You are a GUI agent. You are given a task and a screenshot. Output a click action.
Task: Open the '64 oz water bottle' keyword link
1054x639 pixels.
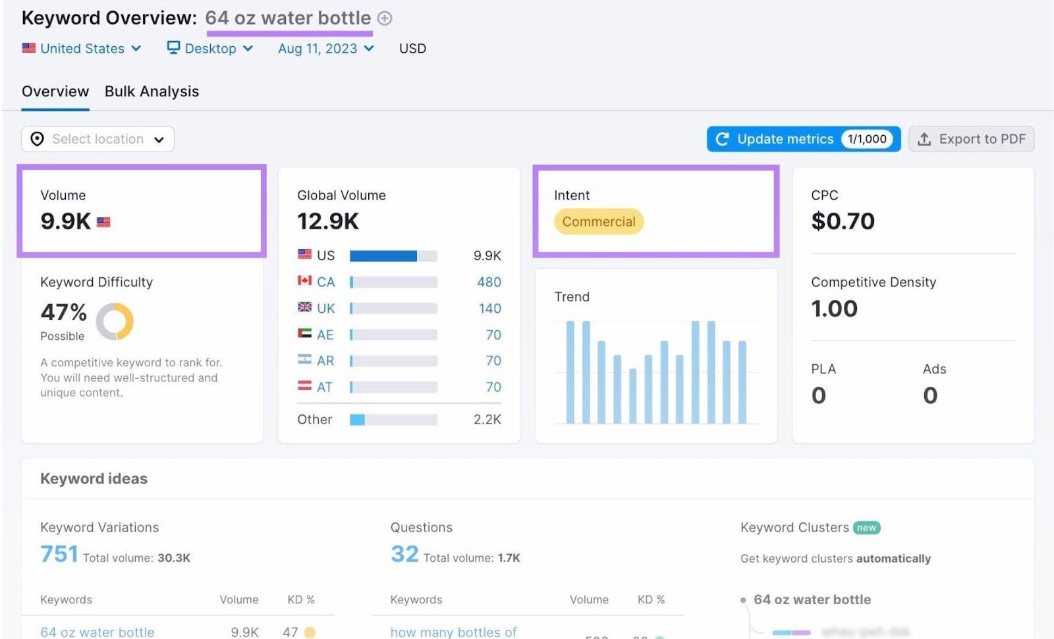[96, 632]
